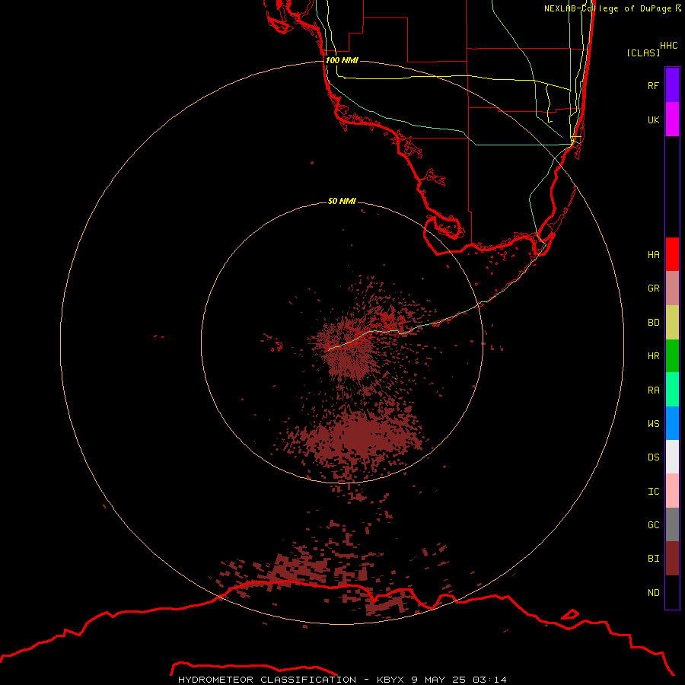Click the UK legend label
The height and width of the screenshot is (685, 685).
point(653,119)
